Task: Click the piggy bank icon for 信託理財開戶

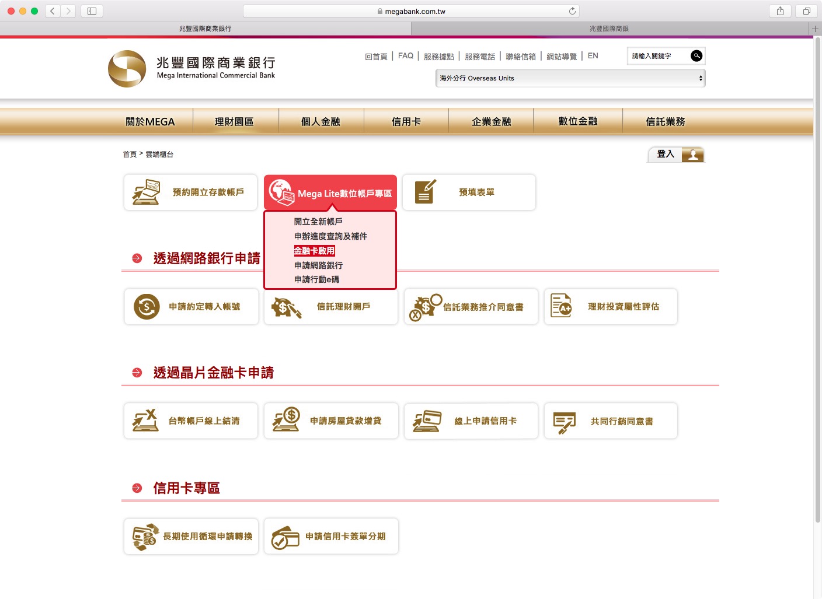Action: click(286, 307)
